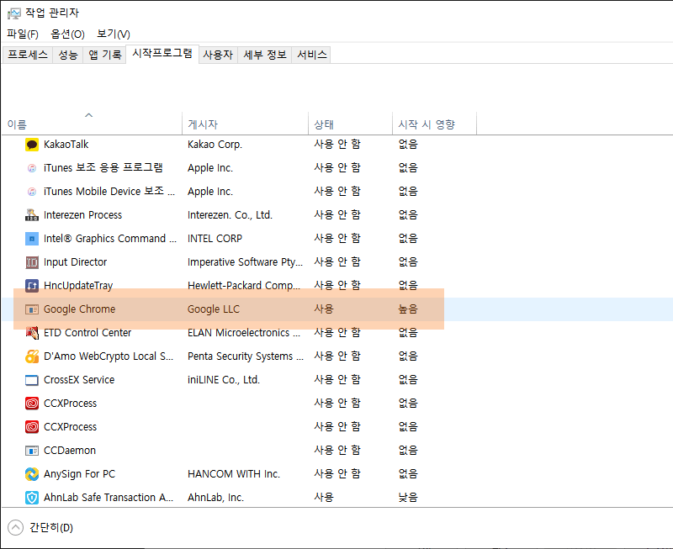Click the 사용 status in Google Chrome row

(324, 309)
